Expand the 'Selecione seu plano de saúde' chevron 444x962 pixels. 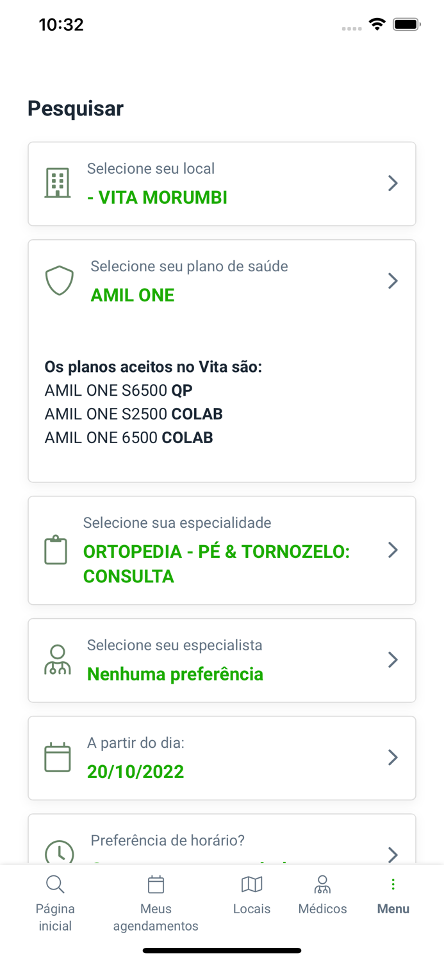393,280
